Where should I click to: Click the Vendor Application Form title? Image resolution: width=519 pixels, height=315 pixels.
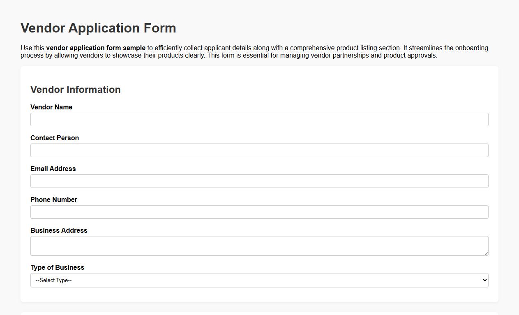98,28
